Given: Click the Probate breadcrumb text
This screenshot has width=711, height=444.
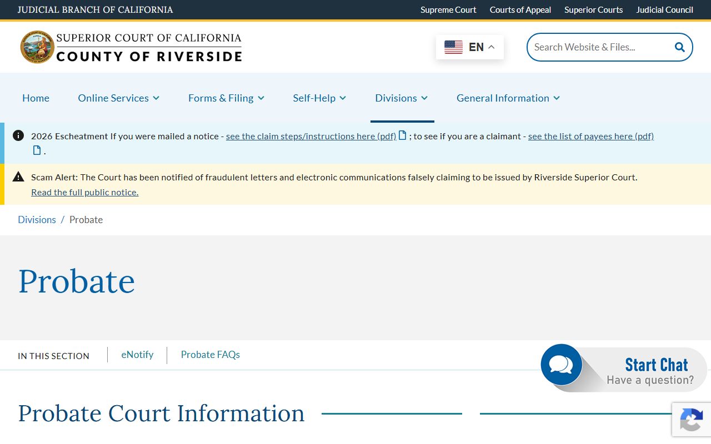Looking at the screenshot, I should coord(86,220).
